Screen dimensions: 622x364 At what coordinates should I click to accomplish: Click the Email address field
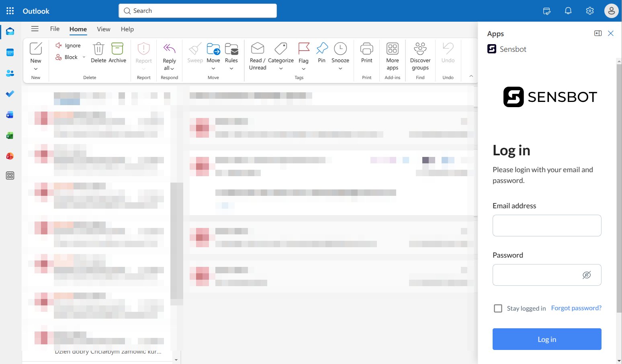tap(547, 226)
